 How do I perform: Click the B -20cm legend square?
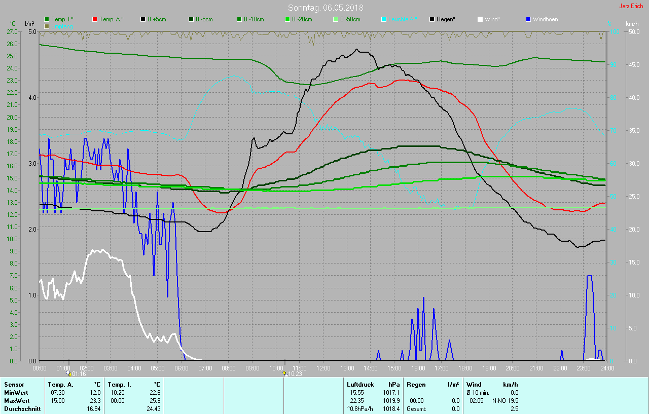(x=288, y=19)
